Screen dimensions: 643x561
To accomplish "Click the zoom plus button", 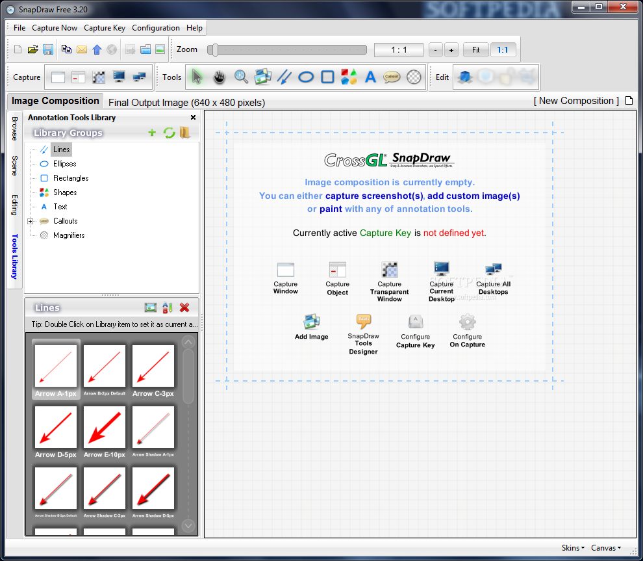I will (x=451, y=50).
